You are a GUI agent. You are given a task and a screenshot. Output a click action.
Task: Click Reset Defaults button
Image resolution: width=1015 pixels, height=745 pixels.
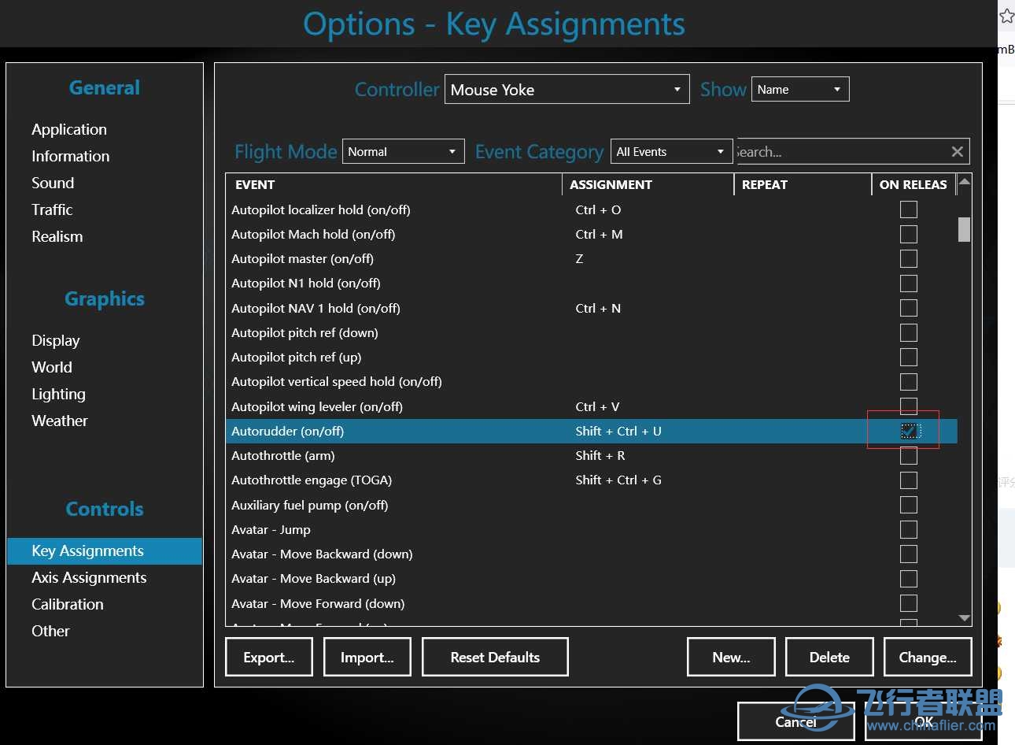[495, 657]
